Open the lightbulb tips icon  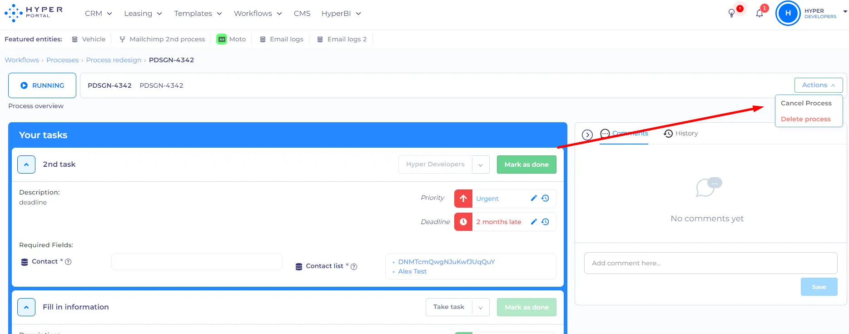point(731,13)
